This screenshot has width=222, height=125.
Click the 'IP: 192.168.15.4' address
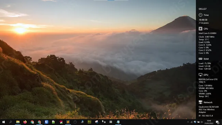206,116
